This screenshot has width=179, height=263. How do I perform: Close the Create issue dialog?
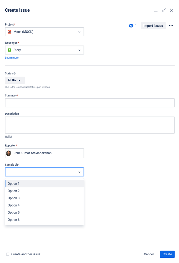pos(171,10)
